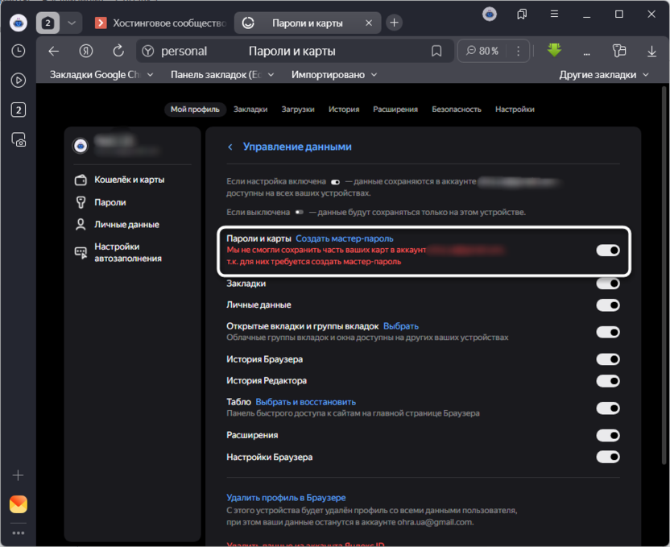The image size is (670, 547).
Task: Click the profile avatar in title bar
Action: 490,15
